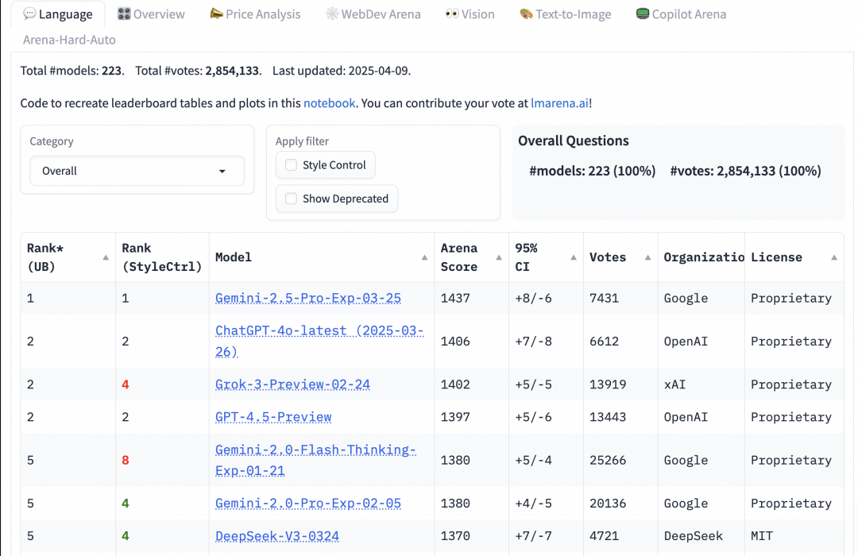
Task: Click the "#models: 223 (100%)" summary
Action: [x=593, y=171]
